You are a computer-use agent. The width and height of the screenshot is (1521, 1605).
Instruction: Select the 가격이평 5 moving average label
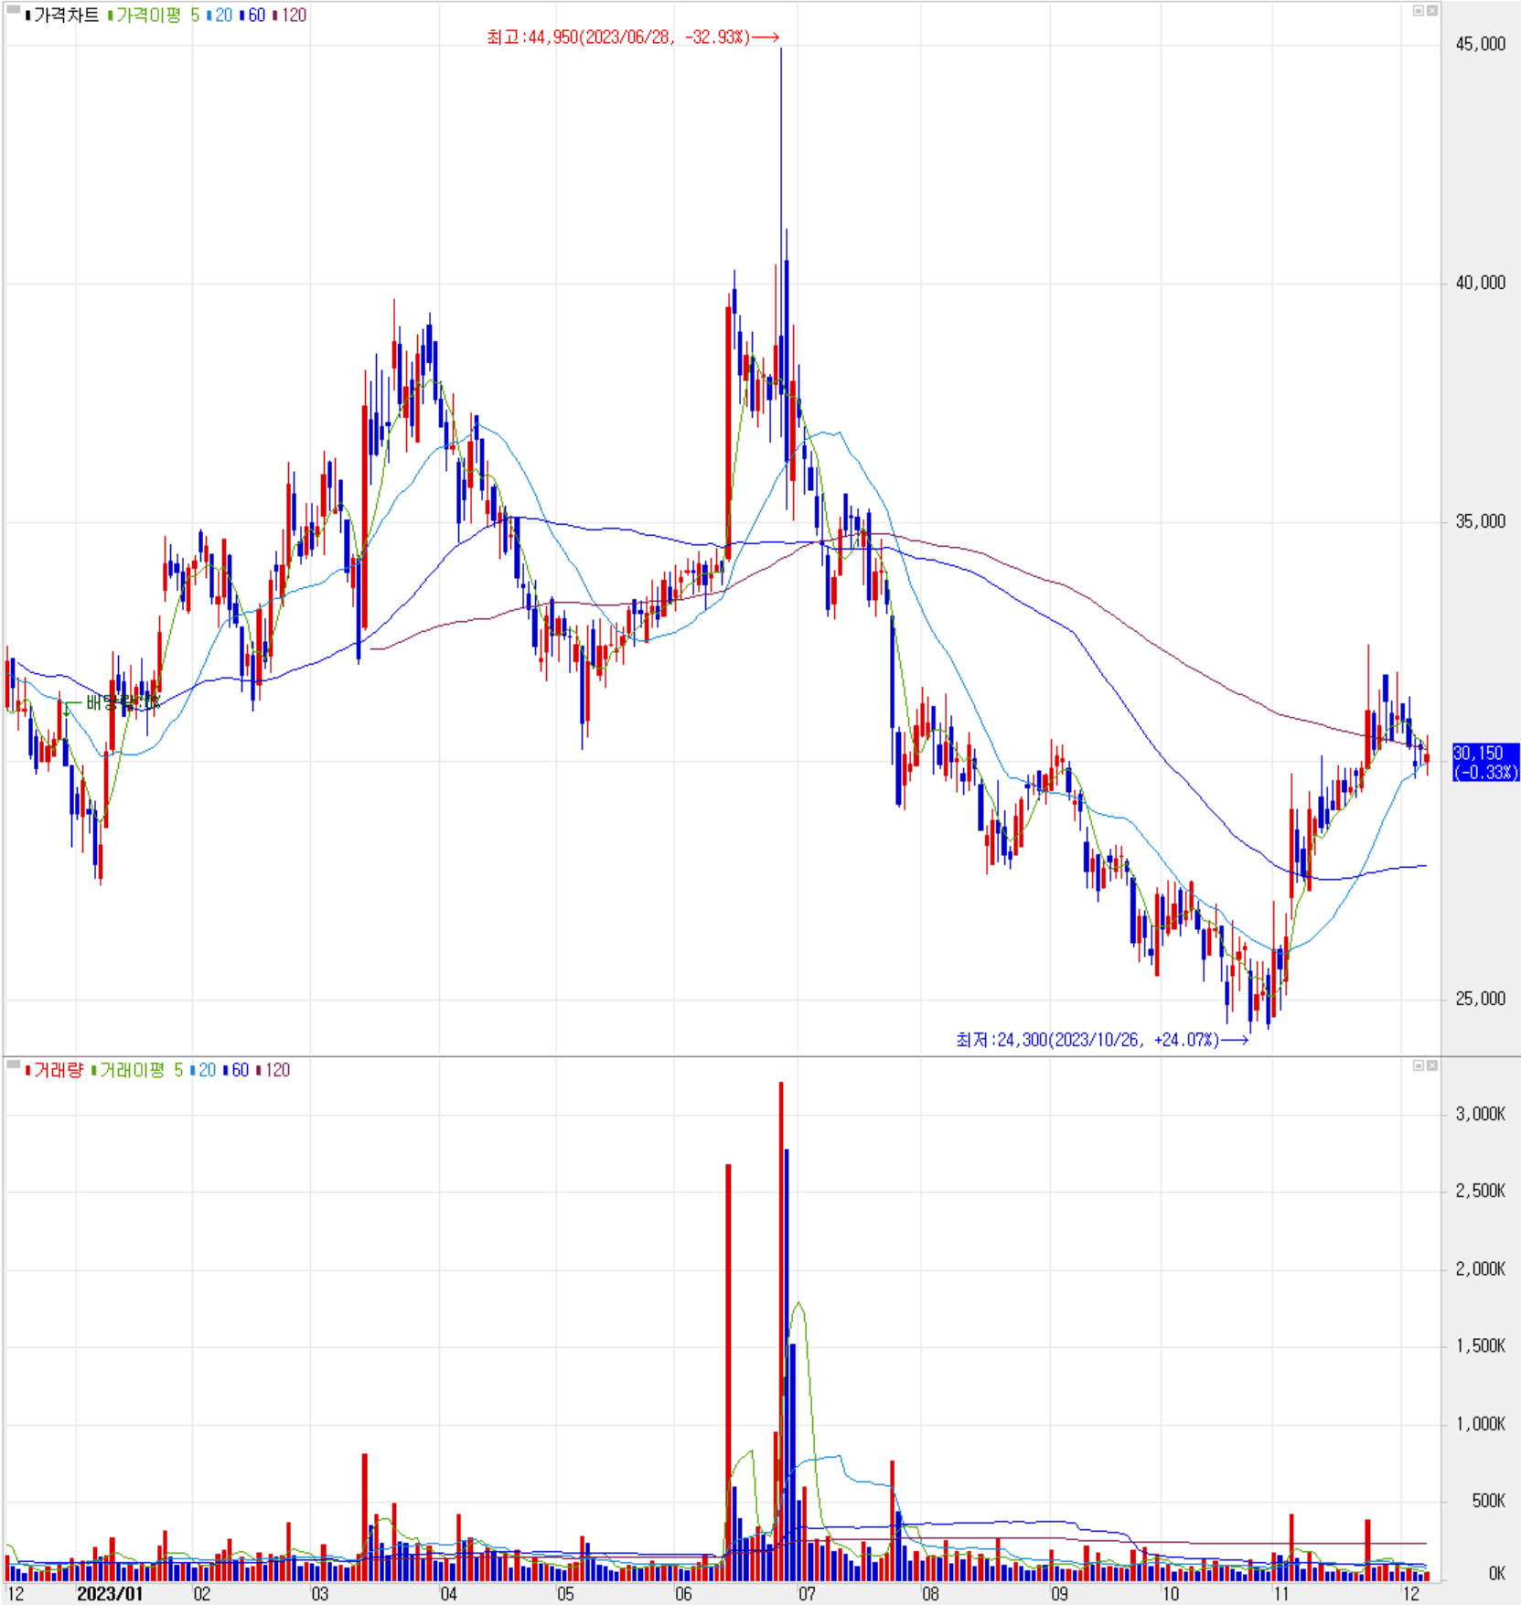157,16
